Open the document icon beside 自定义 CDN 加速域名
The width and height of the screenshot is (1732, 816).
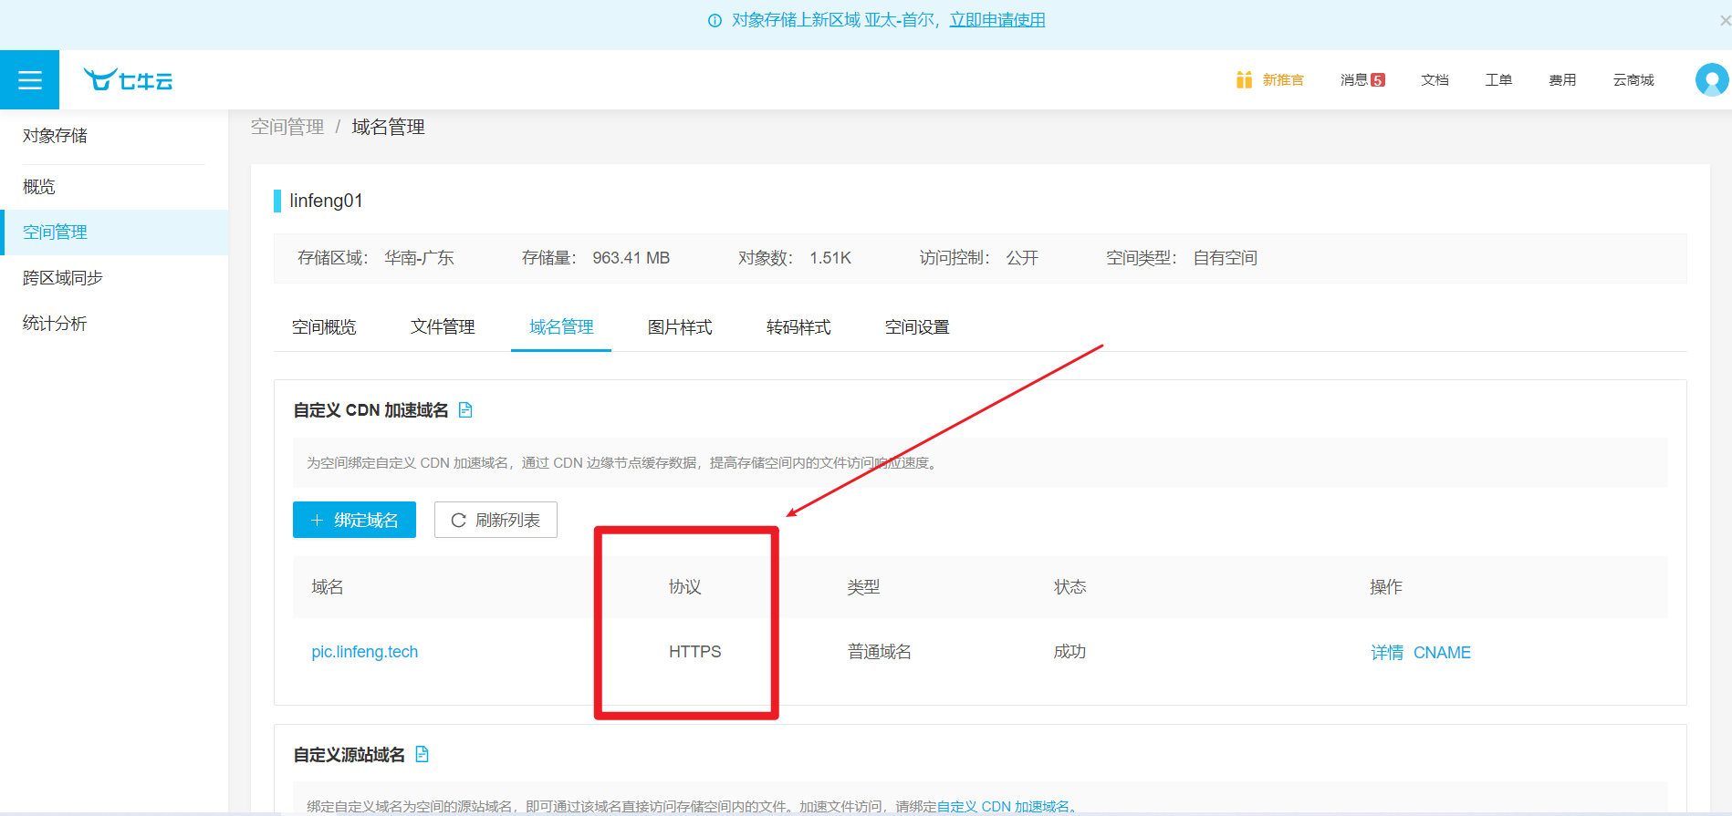tap(465, 410)
